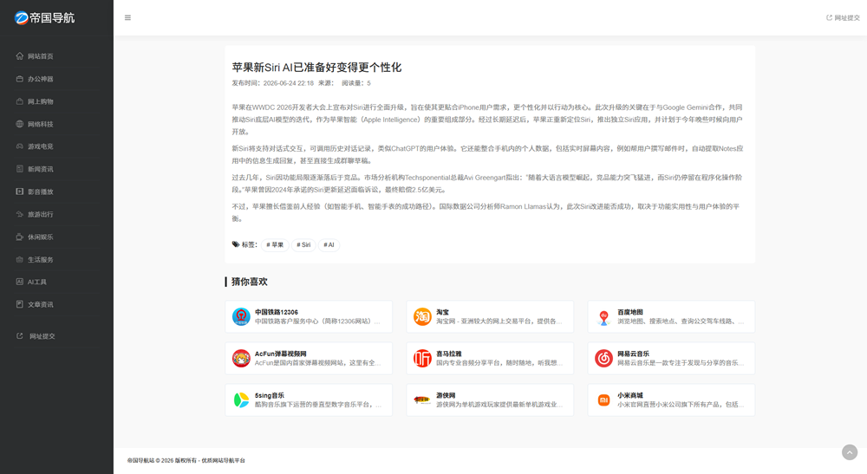867x474 pixels.
Task: Select the 新闻资讯 sidebar item
Action: pyautogui.click(x=41, y=169)
